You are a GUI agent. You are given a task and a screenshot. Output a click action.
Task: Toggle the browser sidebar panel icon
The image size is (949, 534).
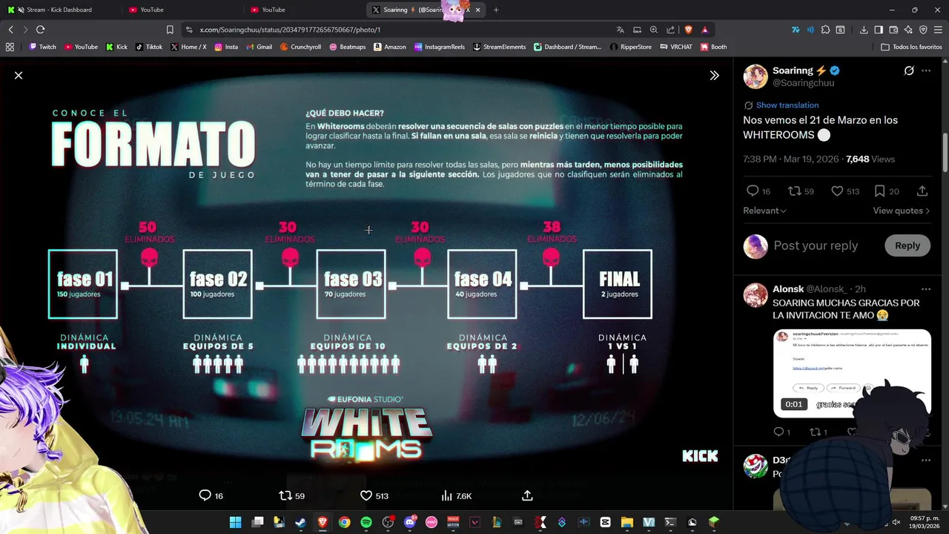879,30
